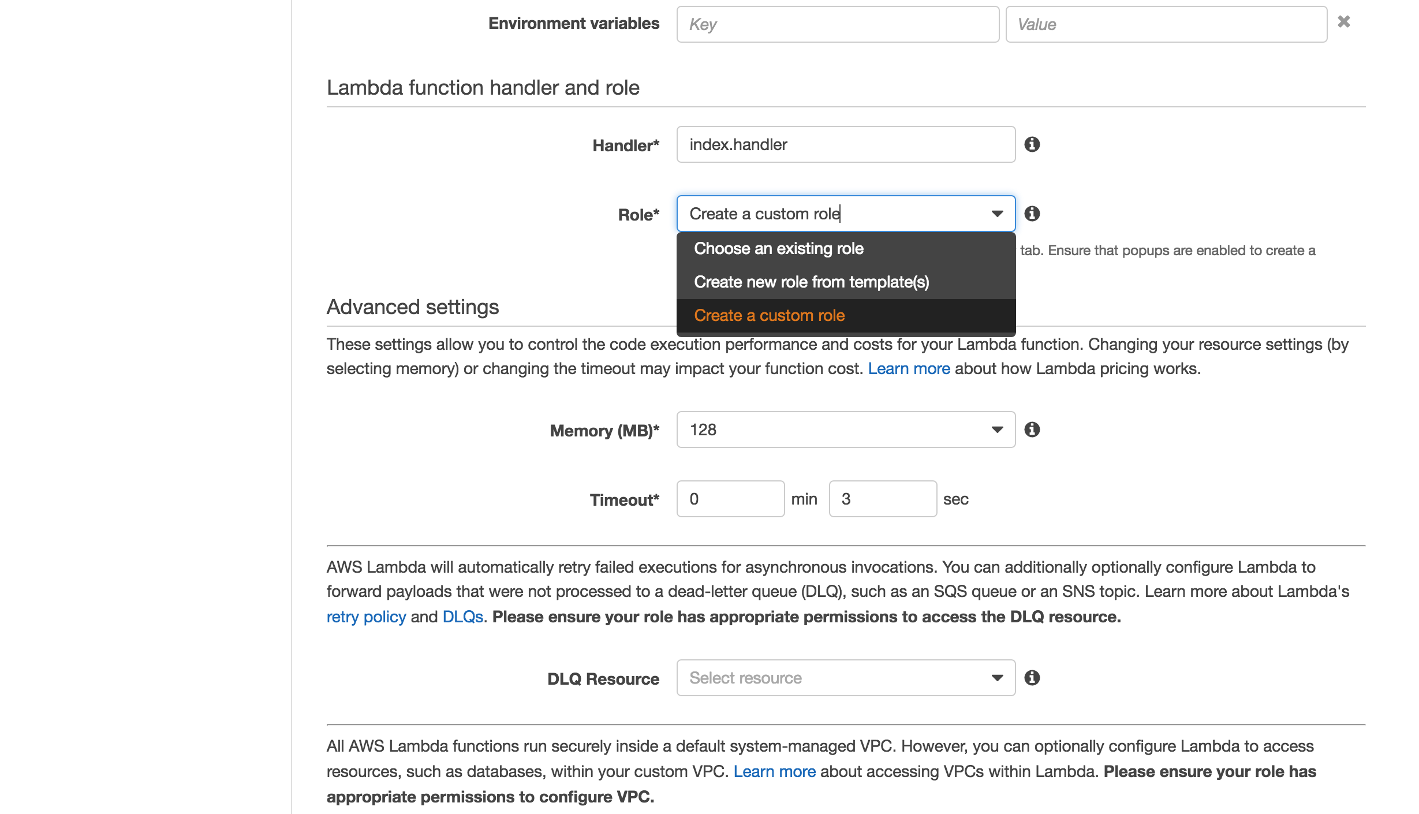Click the info icon next to Memory field
This screenshot has width=1419, height=814.
(x=1033, y=429)
